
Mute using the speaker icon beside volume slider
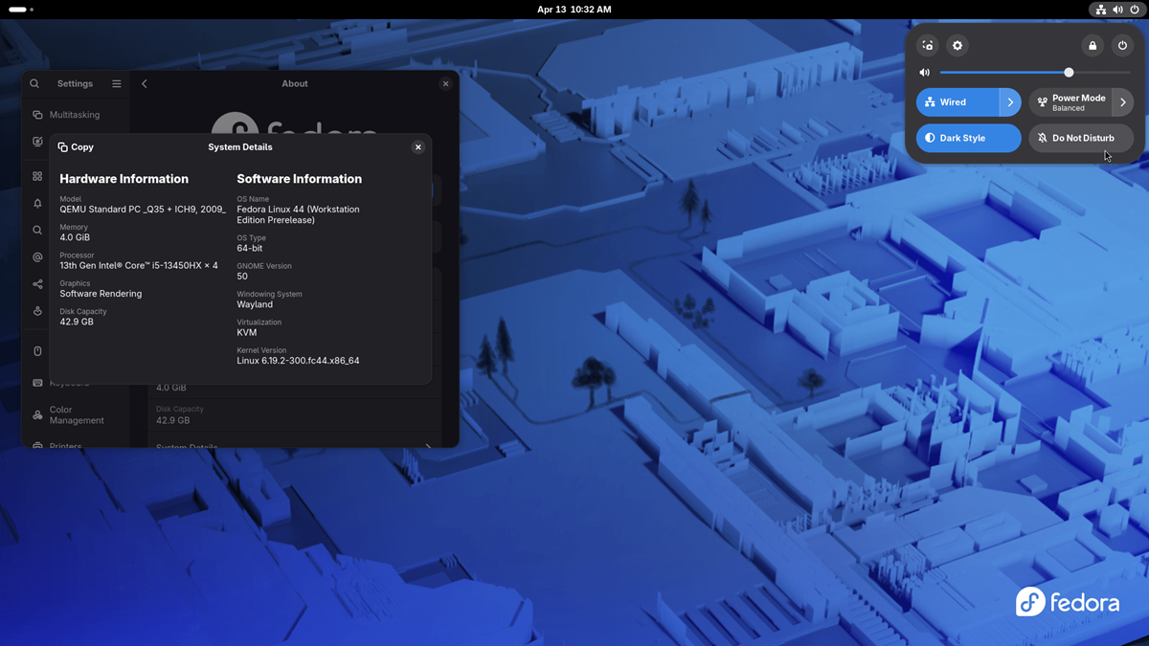pyautogui.click(x=925, y=73)
